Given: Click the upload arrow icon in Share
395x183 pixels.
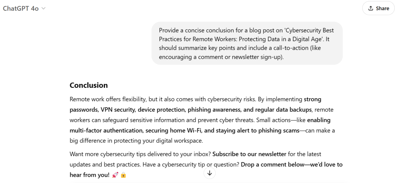Looking at the screenshot, I should tap(371, 8).
